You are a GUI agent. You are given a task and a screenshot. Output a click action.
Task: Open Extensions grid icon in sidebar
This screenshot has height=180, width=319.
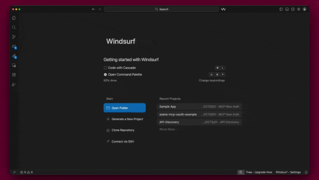(14, 75)
